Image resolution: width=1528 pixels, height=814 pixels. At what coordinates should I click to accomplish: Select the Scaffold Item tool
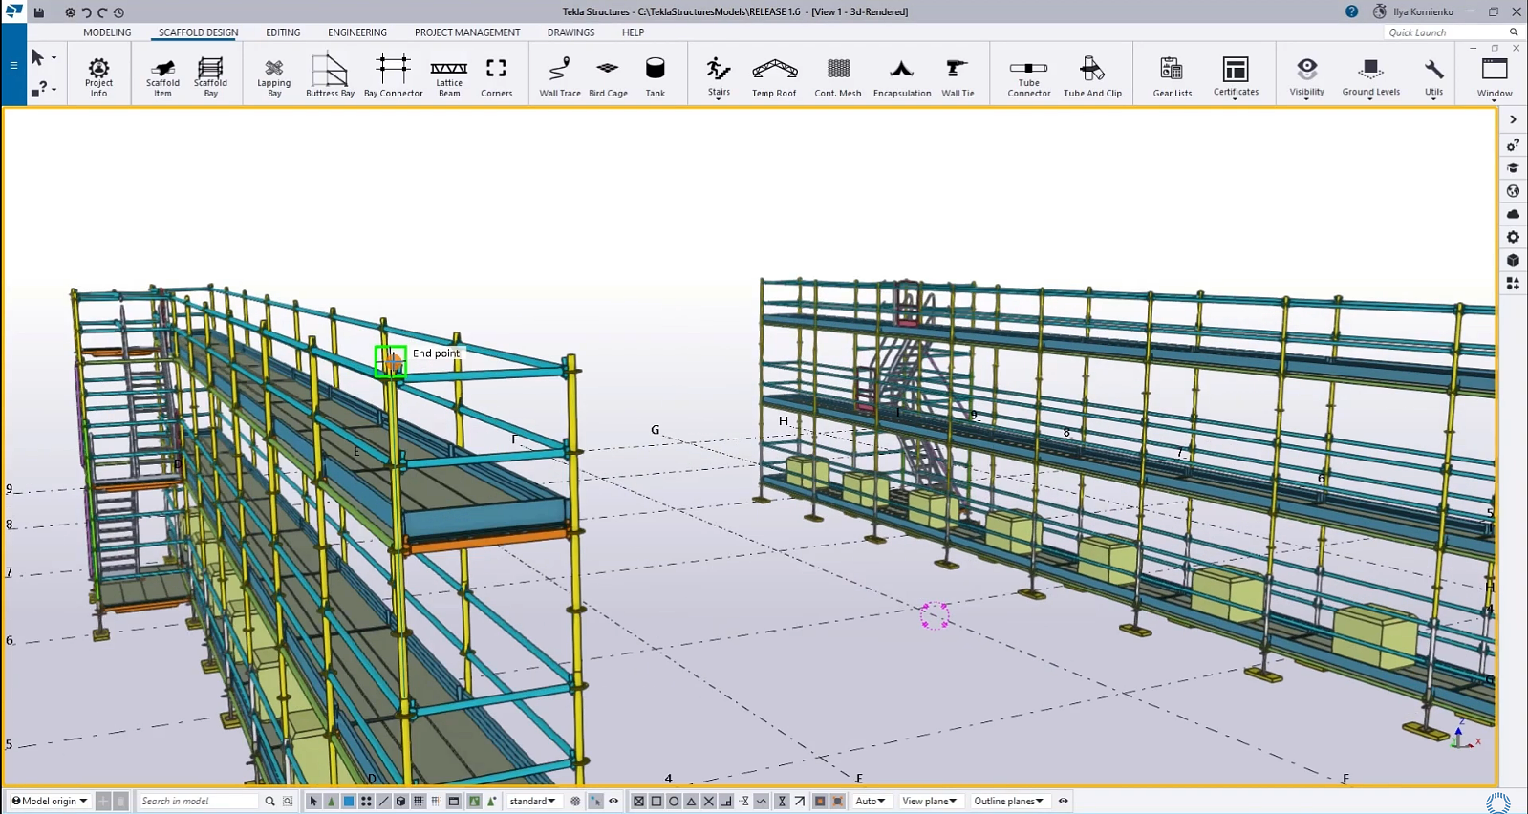click(x=162, y=76)
